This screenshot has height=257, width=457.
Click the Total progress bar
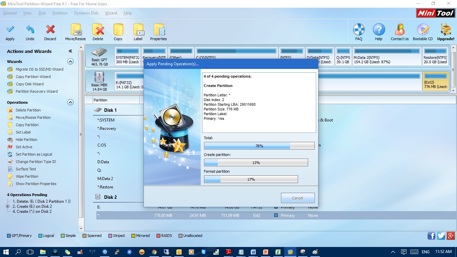(x=259, y=146)
